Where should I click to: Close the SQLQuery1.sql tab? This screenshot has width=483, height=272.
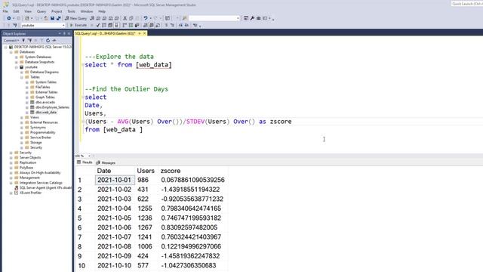click(144, 33)
